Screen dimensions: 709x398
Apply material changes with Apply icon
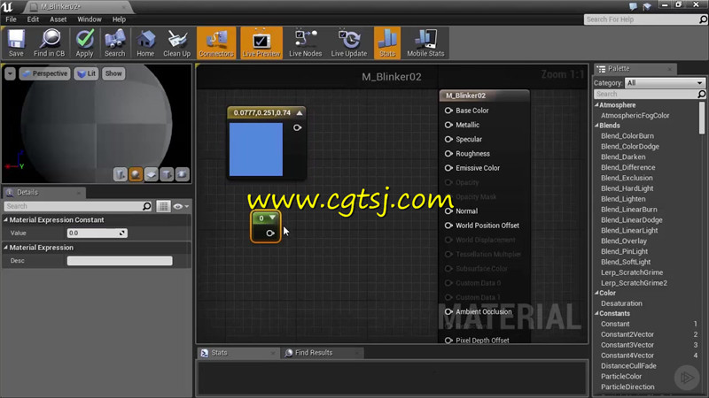click(x=84, y=42)
